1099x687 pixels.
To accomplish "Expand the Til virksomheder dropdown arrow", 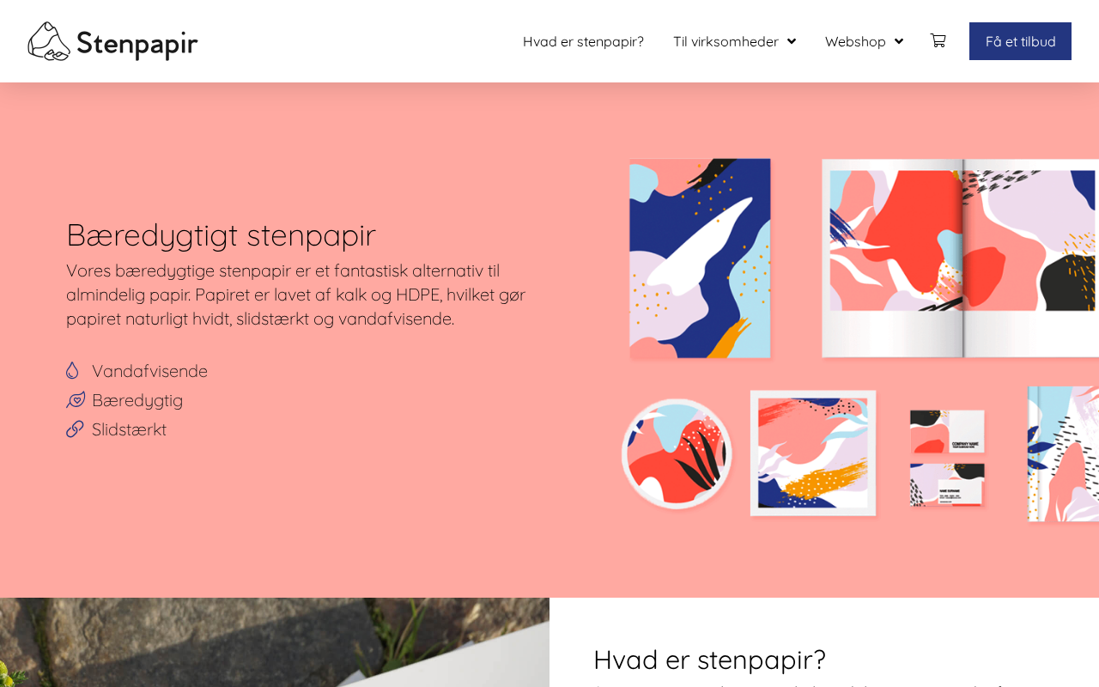I will pyautogui.click(x=792, y=41).
